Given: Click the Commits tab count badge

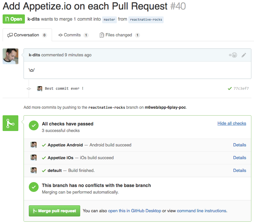Looking at the screenshot, I should pos(86,35).
